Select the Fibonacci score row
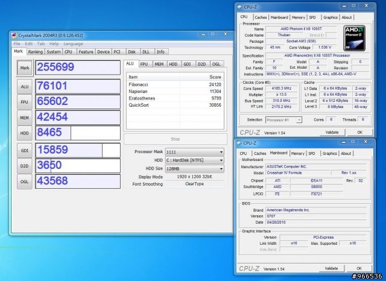This screenshot has height=281, width=386. [175, 84]
